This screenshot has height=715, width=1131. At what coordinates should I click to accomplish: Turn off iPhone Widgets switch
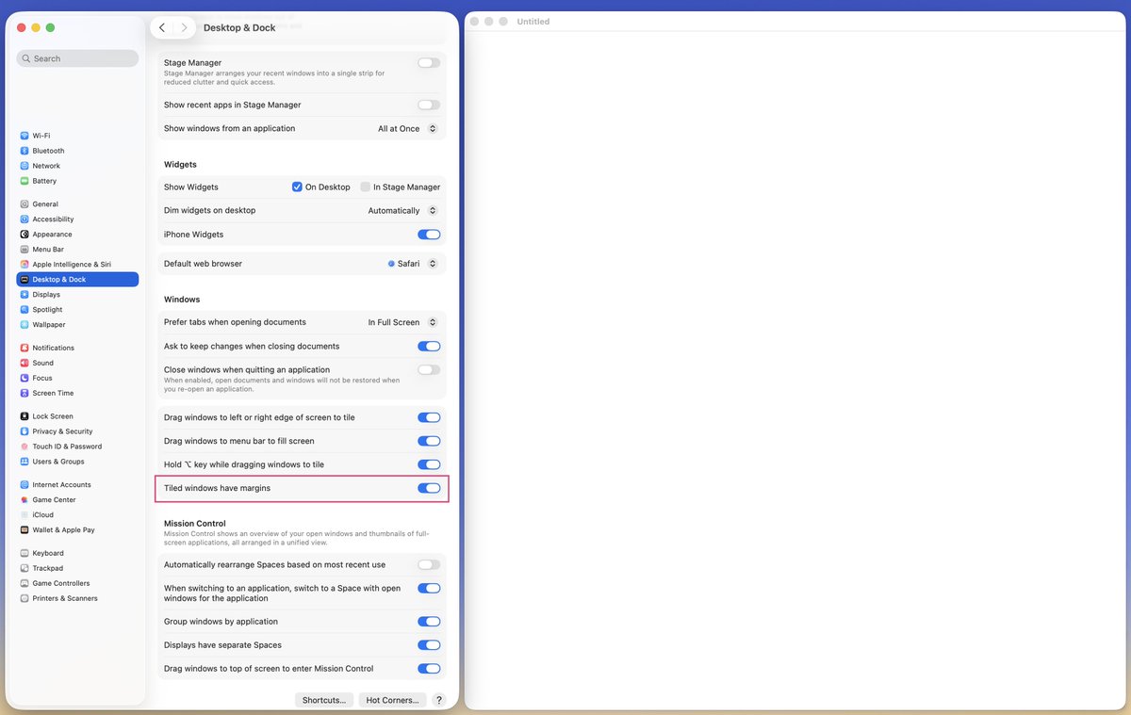pos(429,235)
